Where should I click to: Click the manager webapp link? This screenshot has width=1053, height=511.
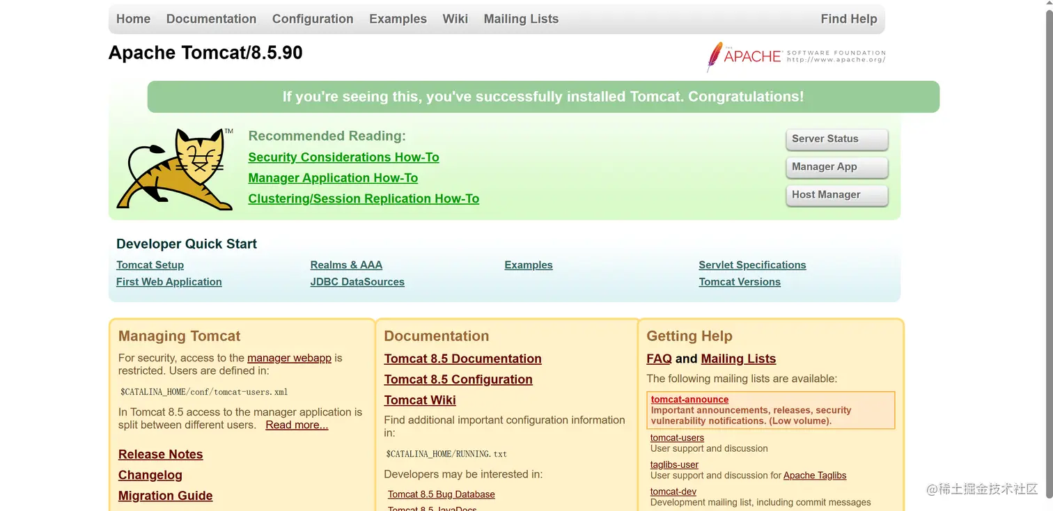click(x=289, y=358)
